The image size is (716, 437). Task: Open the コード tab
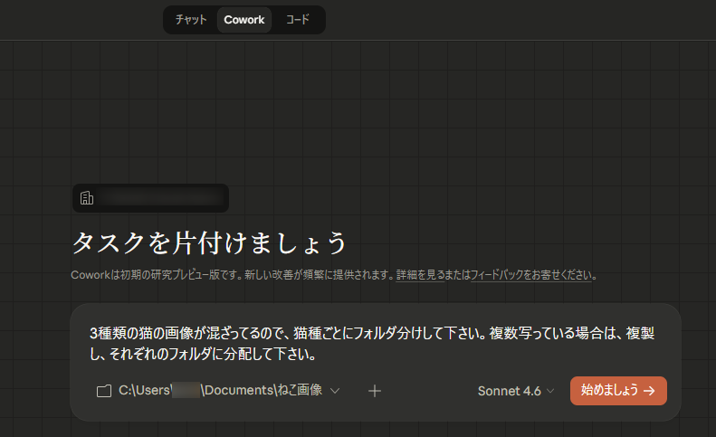pyautogui.click(x=298, y=20)
